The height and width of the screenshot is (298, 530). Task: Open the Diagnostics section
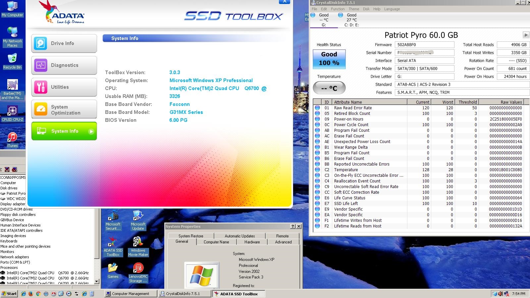[64, 65]
